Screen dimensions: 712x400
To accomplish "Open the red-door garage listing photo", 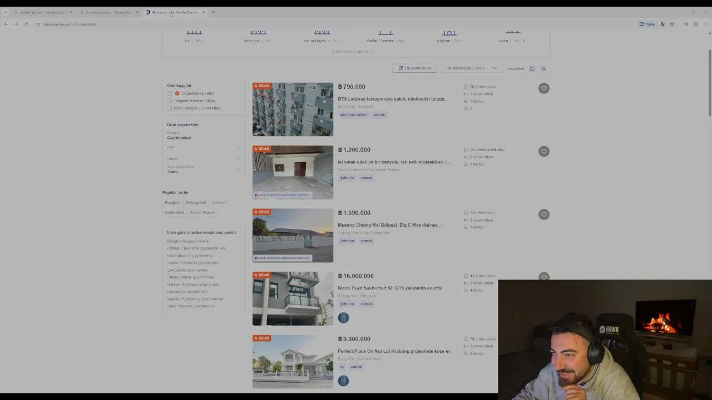I will coord(293,172).
